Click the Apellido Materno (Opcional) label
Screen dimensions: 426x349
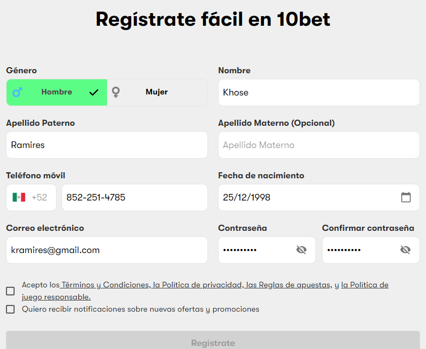(x=276, y=123)
